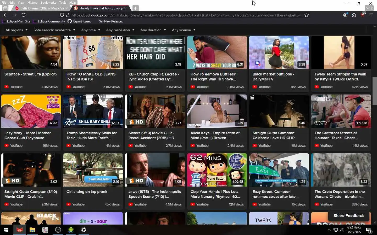Open a new tab with plus button
This screenshot has height=235, width=377.
click(135, 8)
